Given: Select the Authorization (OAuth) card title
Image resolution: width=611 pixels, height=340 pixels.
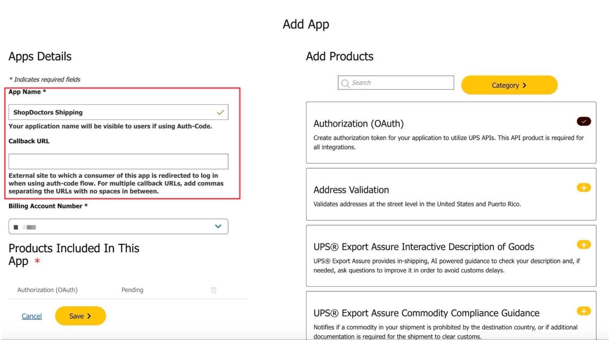Looking at the screenshot, I should (x=358, y=124).
